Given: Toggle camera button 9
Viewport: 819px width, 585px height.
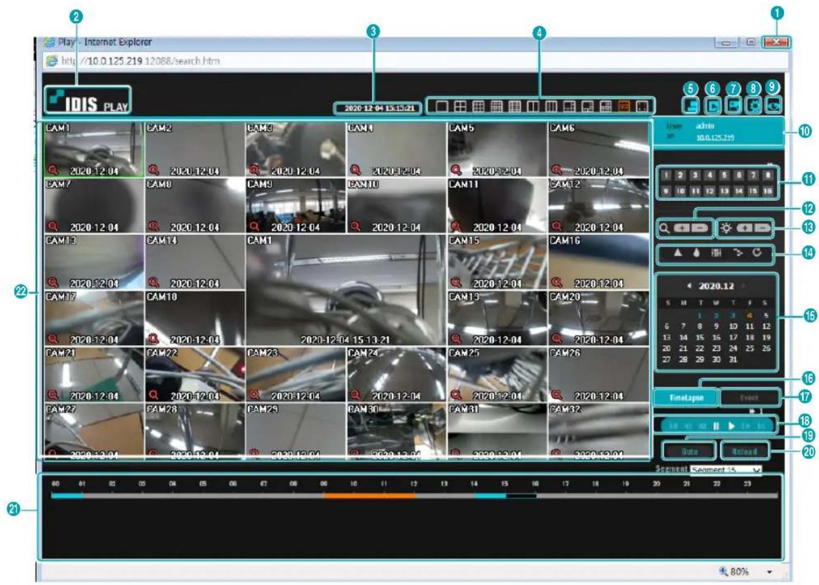Looking at the screenshot, I should (x=666, y=191).
